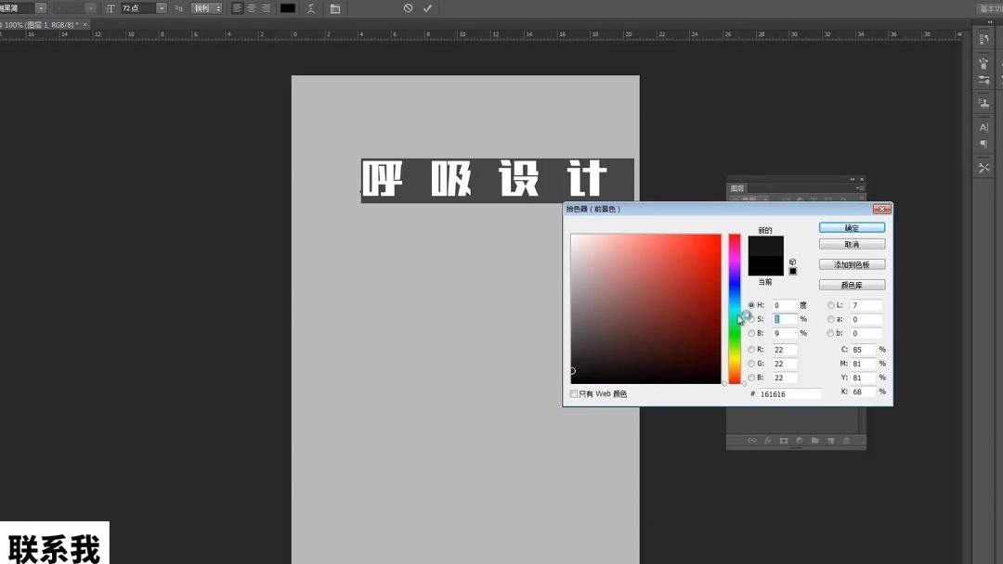1003x564 pixels.
Task: Open the Character panel from the right sidebar
Action: coord(984,128)
